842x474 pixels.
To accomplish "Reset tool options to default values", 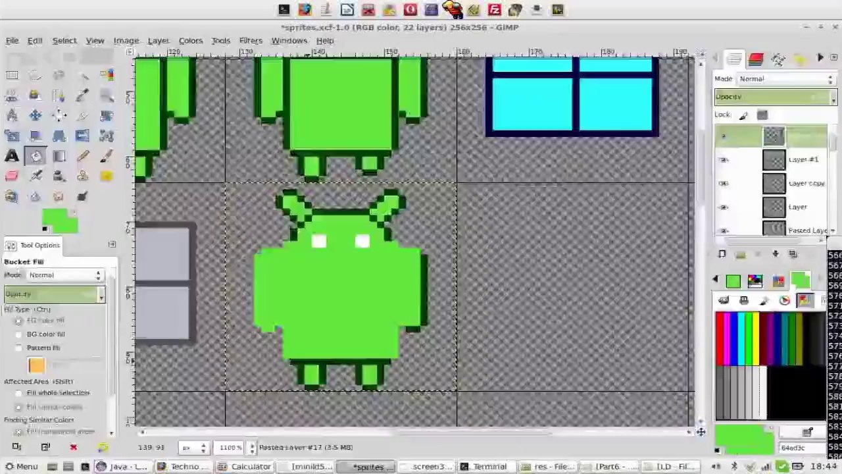I will point(103,447).
